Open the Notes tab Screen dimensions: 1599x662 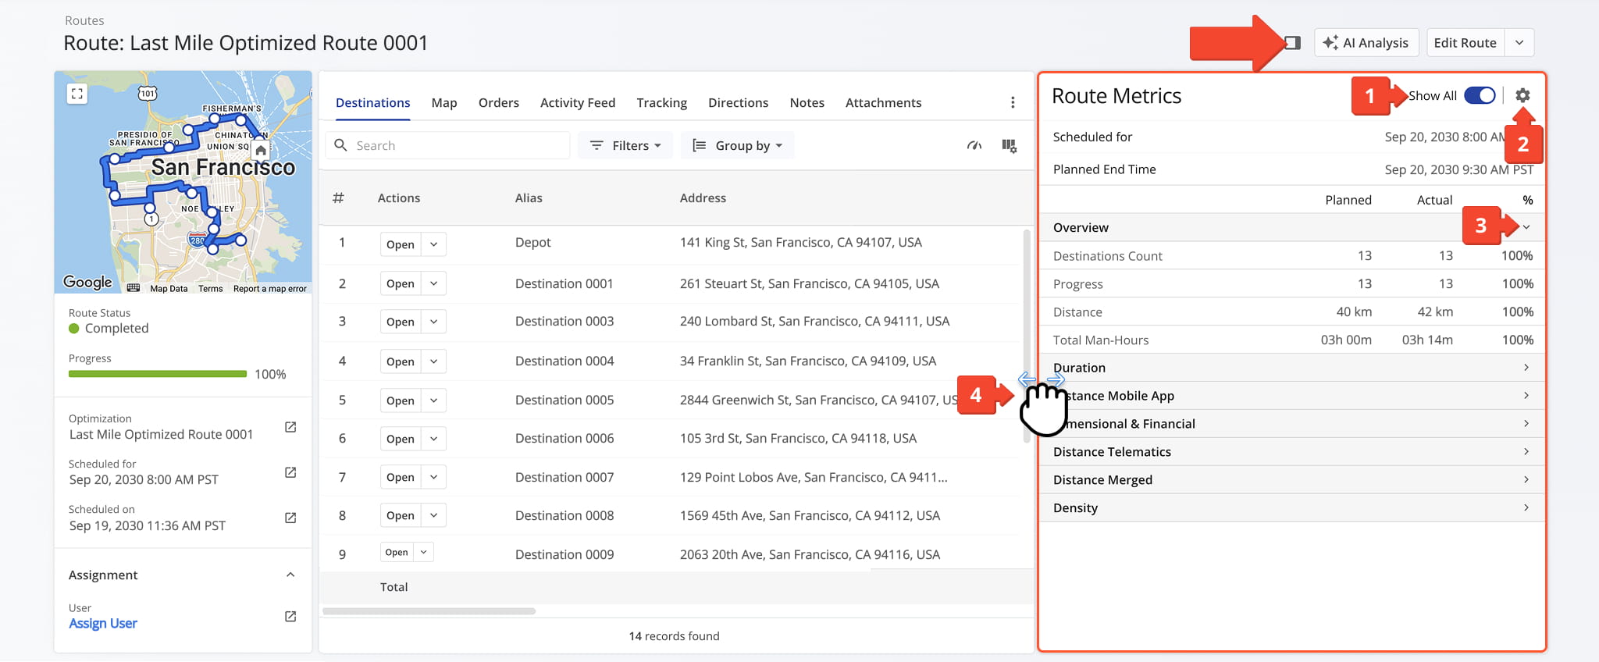807,102
